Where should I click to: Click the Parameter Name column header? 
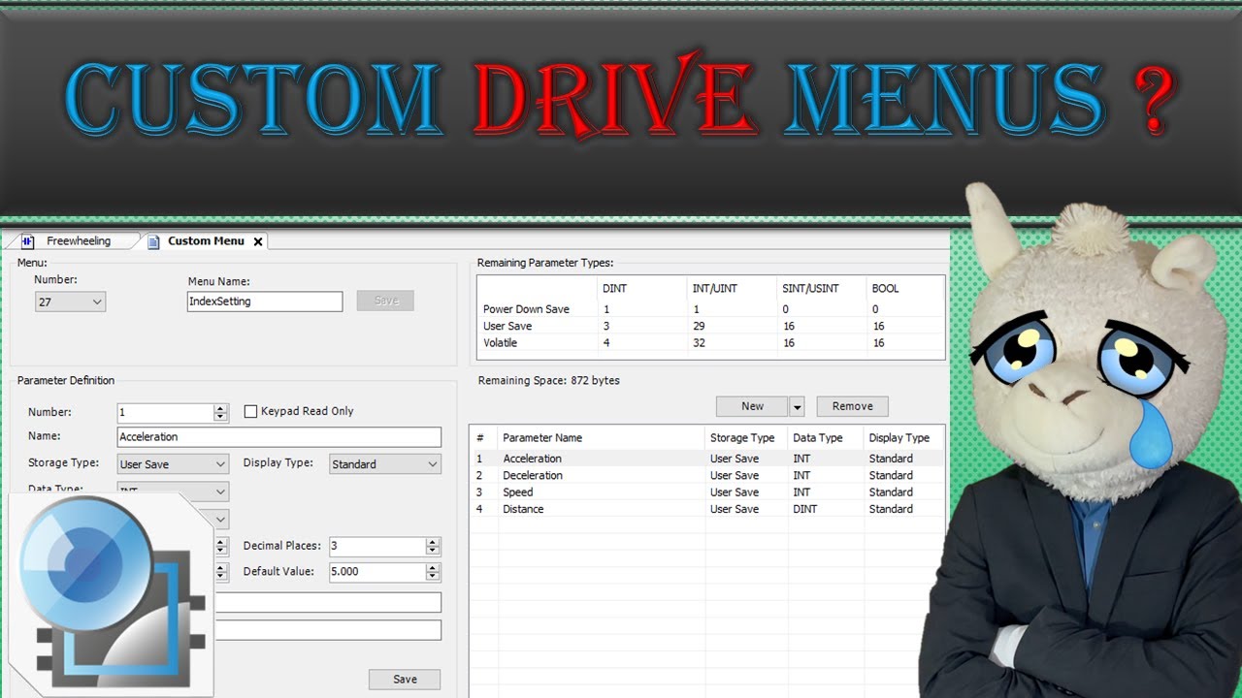tap(541, 438)
